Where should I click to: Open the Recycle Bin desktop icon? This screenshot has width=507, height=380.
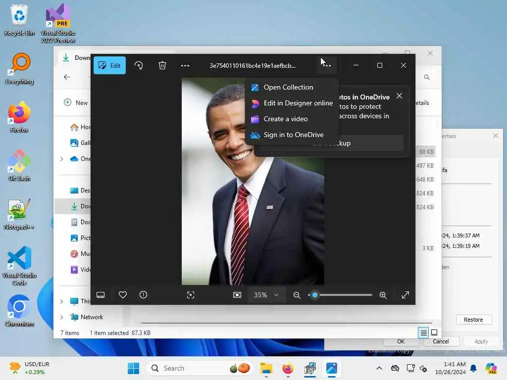19,20
